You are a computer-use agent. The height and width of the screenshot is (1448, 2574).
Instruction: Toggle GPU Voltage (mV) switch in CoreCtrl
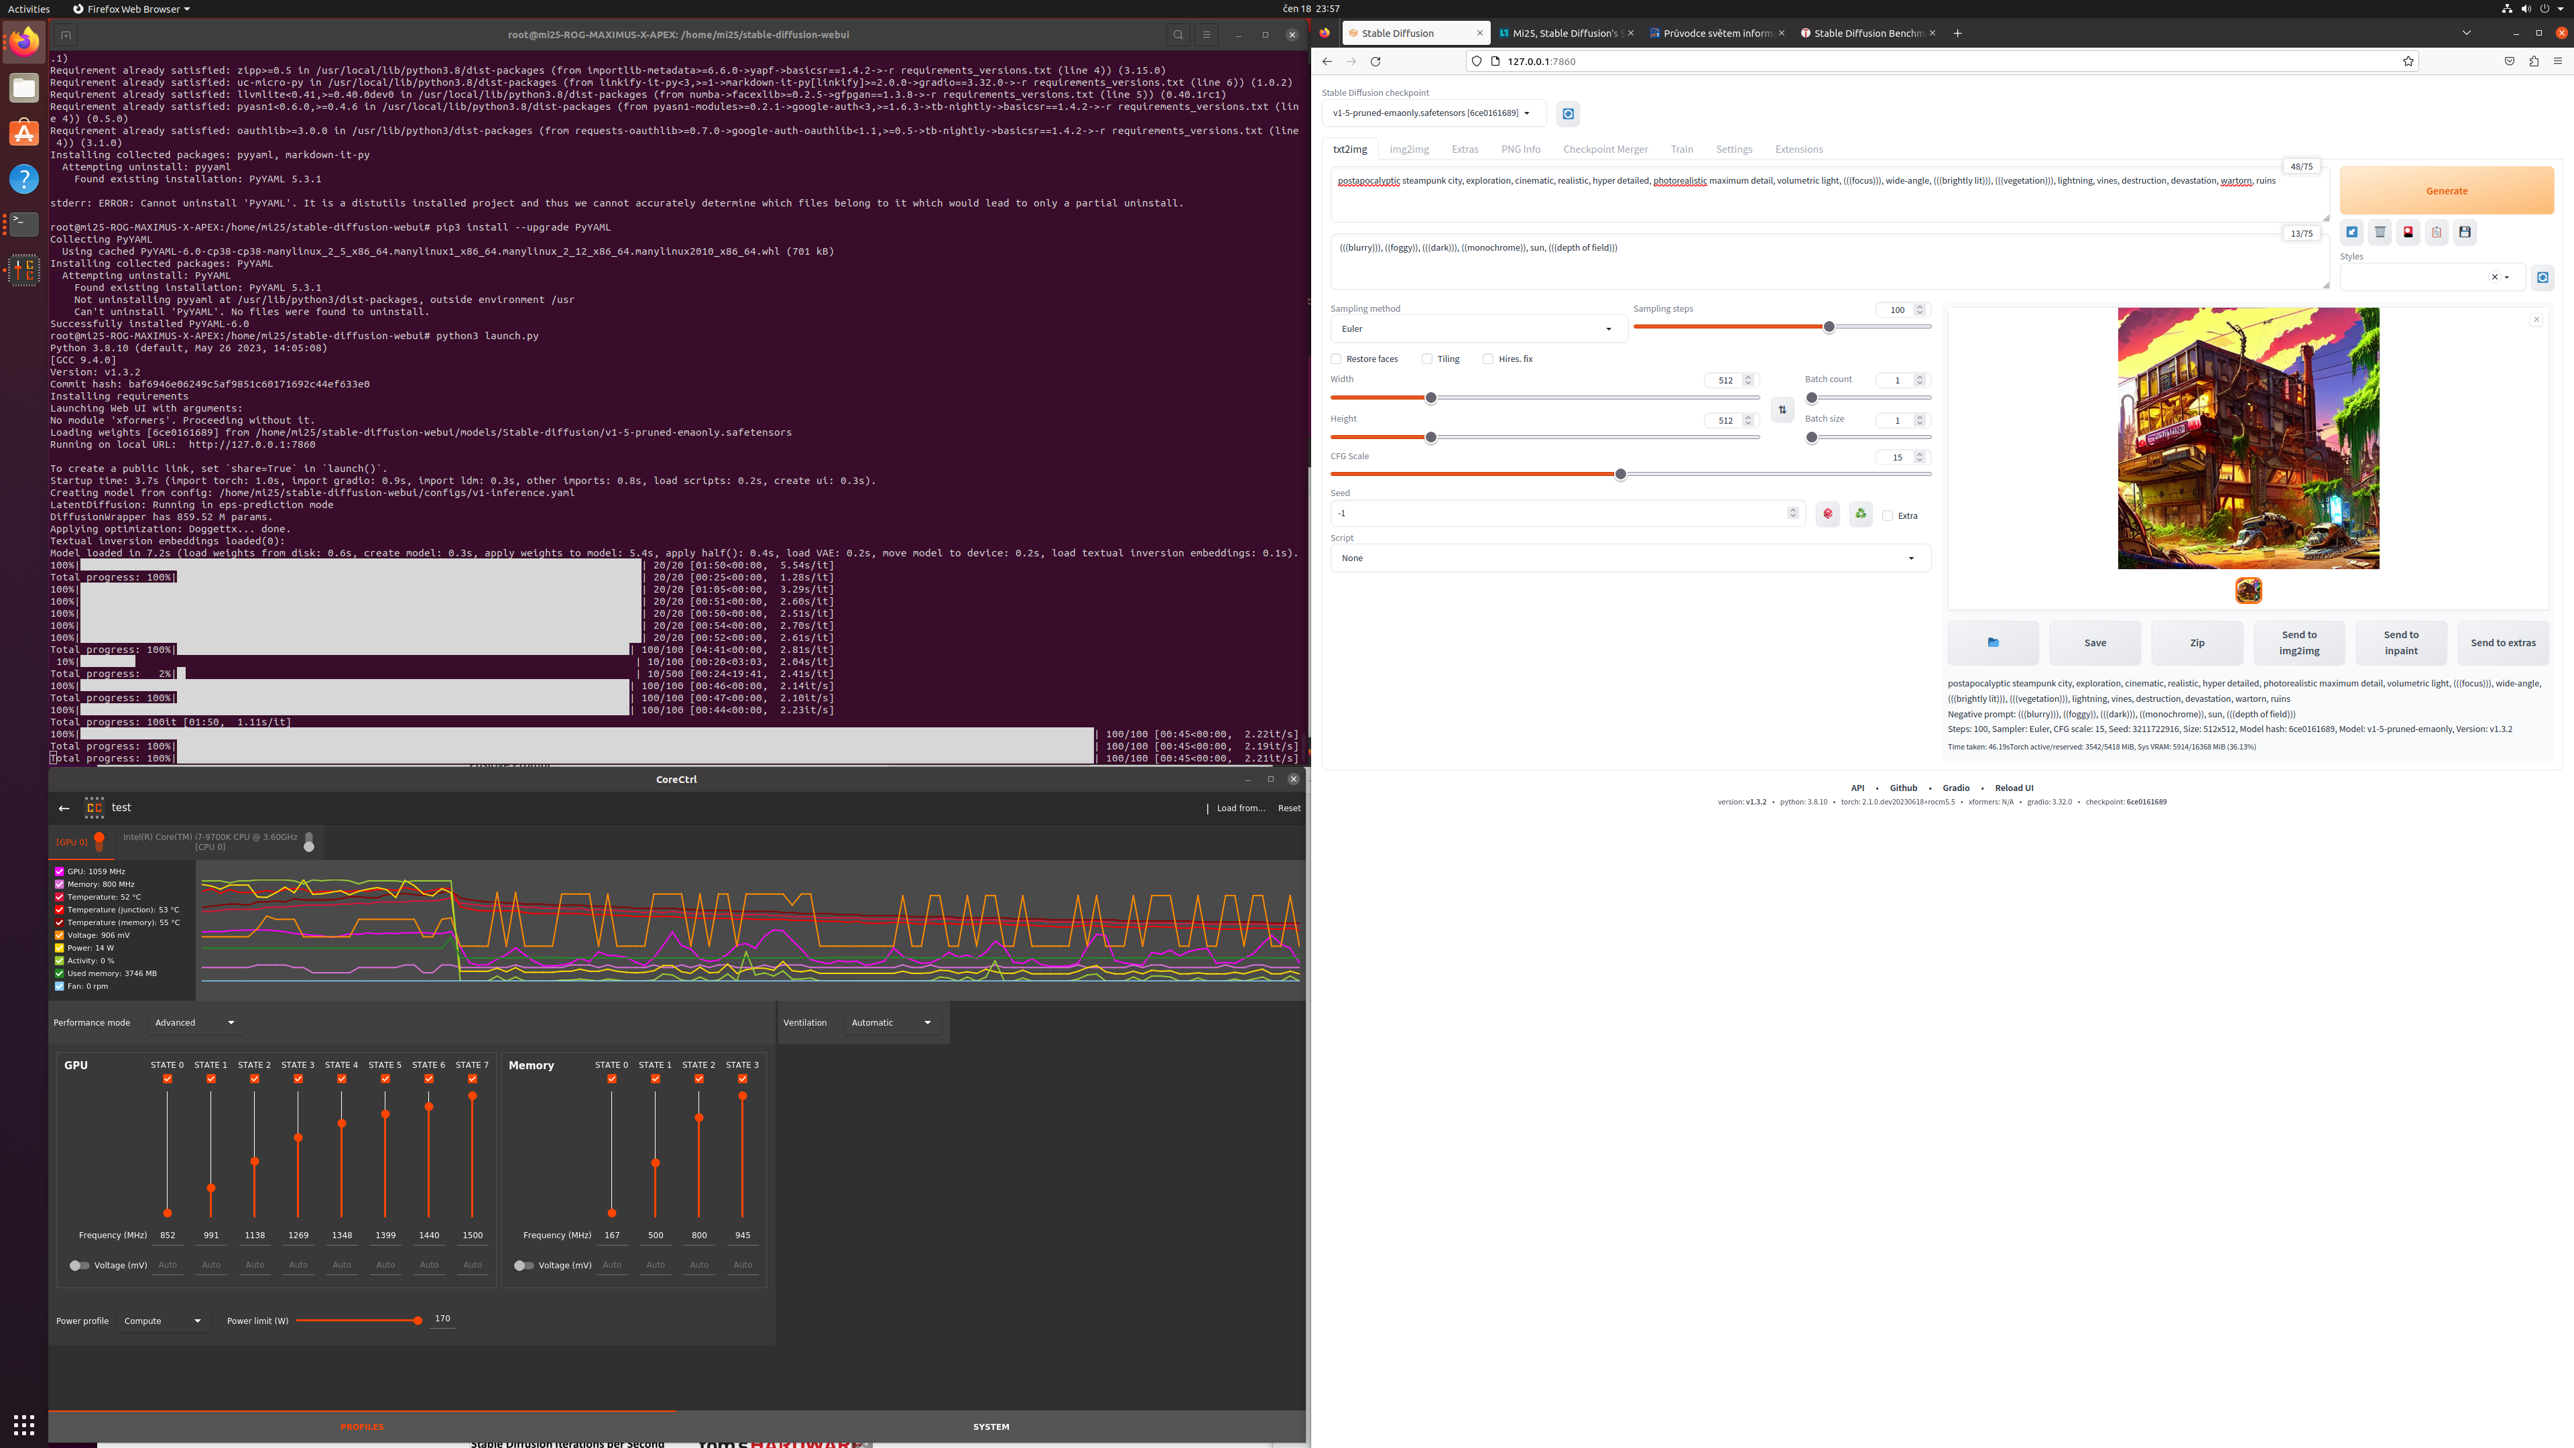pos(79,1265)
